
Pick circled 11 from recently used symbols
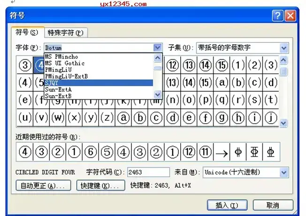click(205, 152)
